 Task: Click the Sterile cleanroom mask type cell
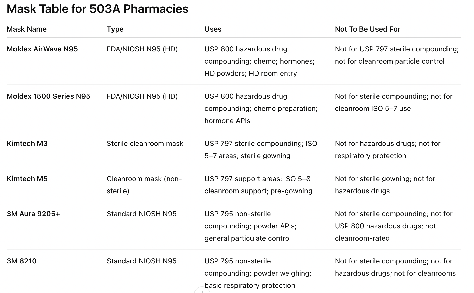tap(145, 144)
